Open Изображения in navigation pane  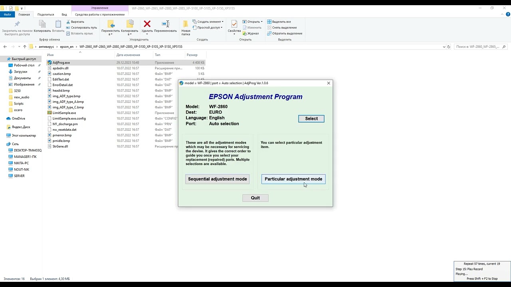(24, 85)
